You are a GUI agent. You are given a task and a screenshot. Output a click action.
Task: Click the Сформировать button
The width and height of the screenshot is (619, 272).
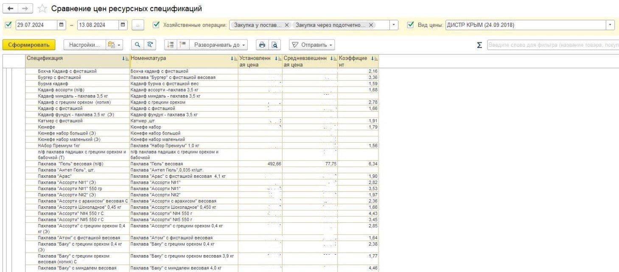point(29,45)
